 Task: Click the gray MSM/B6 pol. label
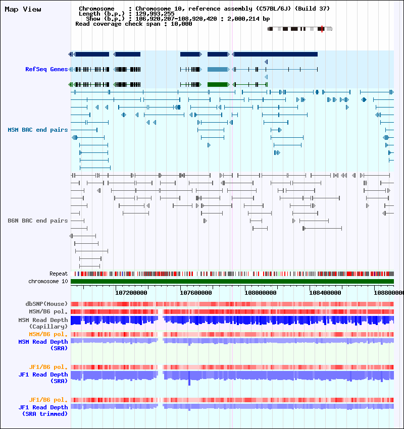pos(48,311)
